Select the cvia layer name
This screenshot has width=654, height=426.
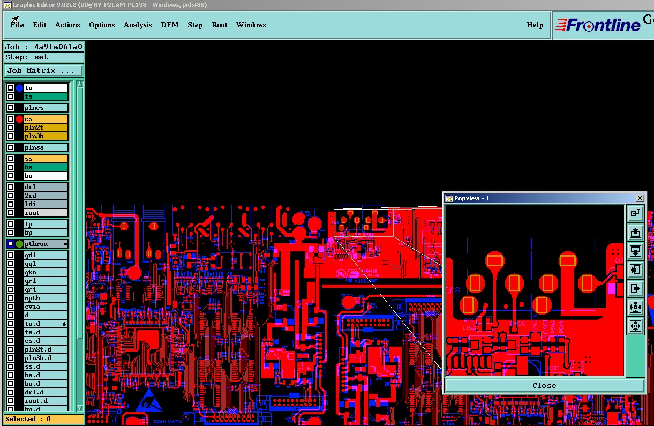(x=46, y=307)
